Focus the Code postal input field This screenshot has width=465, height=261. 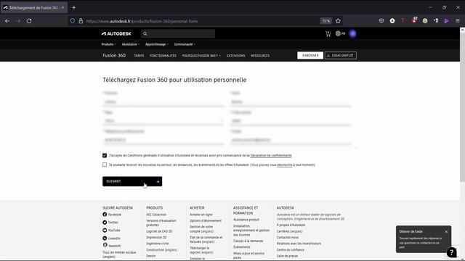[x=291, y=121]
